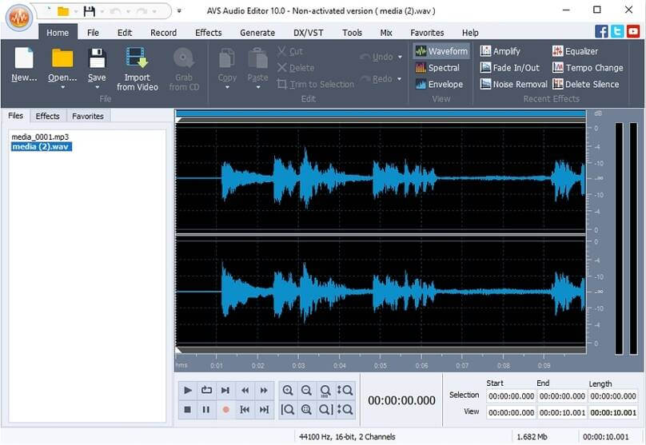Click the Selection Start time field
The image size is (646, 445).
pyautogui.click(x=511, y=396)
